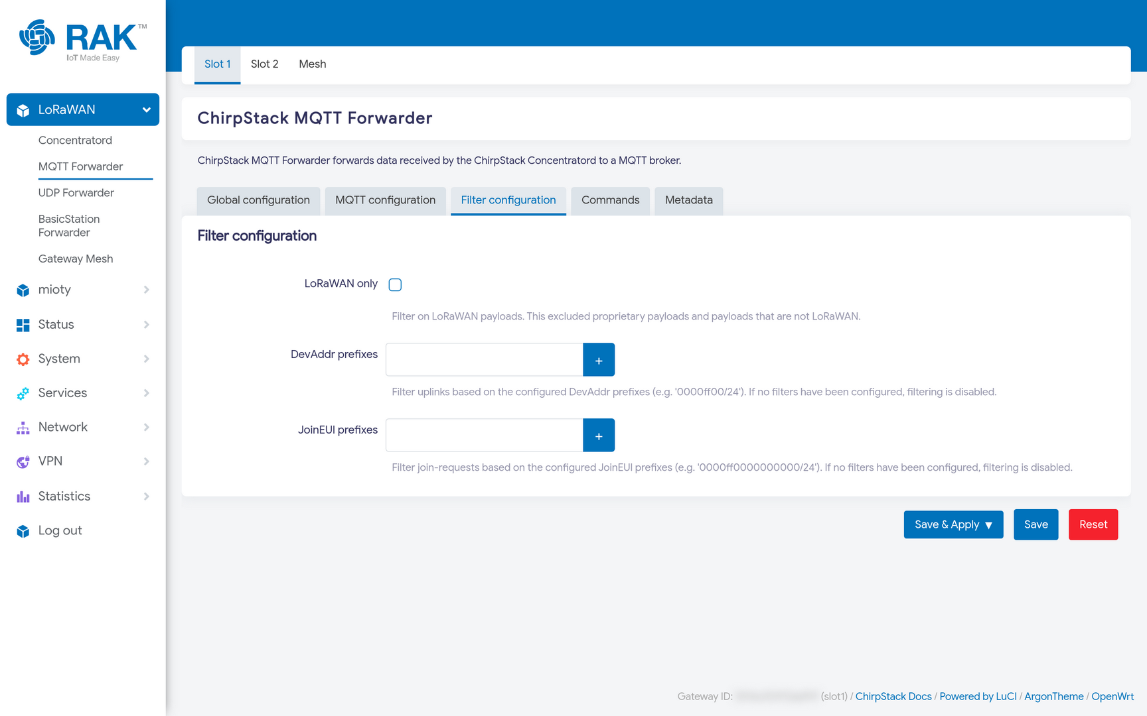The image size is (1147, 716).
Task: Collapse the LoRaWAN menu chevron
Action: point(147,110)
